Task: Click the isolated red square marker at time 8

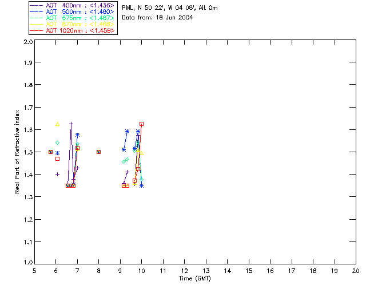Action: click(x=99, y=152)
